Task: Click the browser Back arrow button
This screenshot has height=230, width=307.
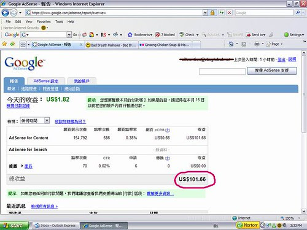Action: click(x=6, y=13)
